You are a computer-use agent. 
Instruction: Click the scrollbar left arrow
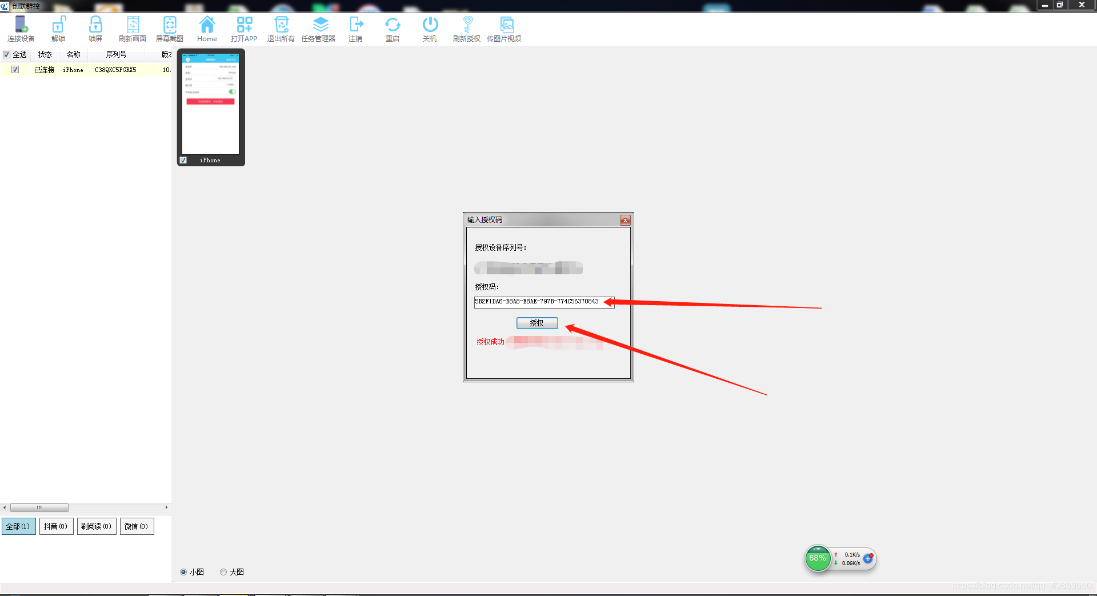click(5, 507)
